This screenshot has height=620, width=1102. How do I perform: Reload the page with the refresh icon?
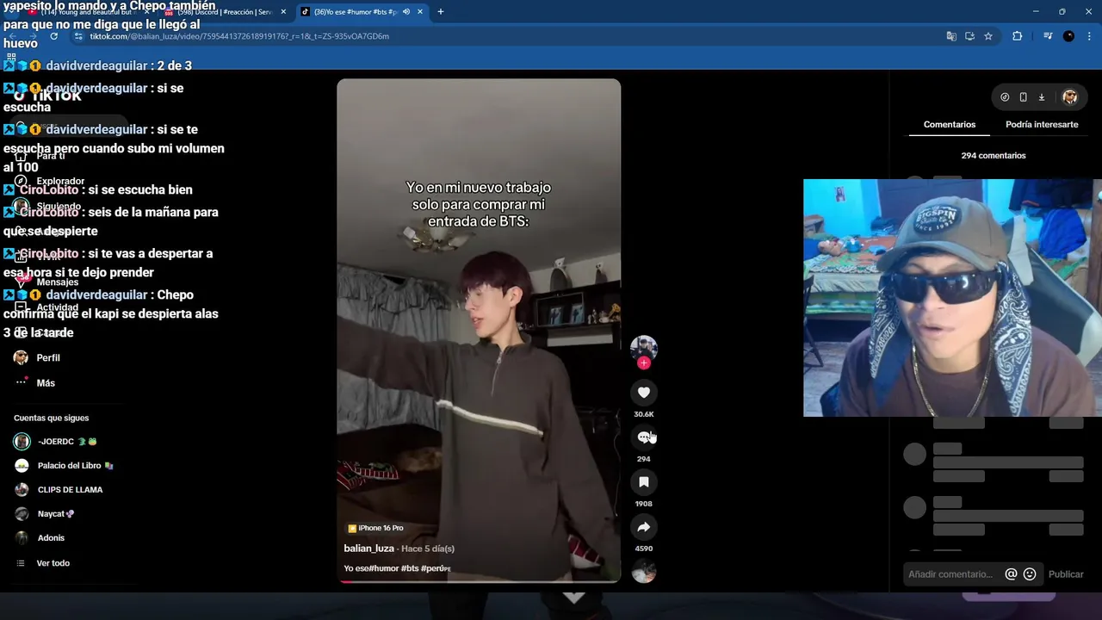pos(53,36)
